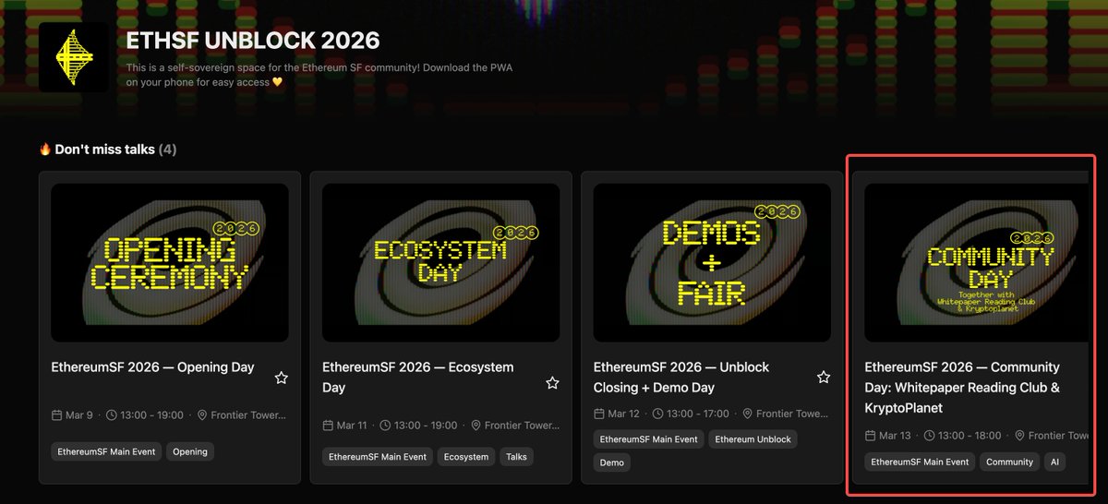Open the Demos + Fair thumbnail
1108x504 pixels.
click(x=712, y=263)
